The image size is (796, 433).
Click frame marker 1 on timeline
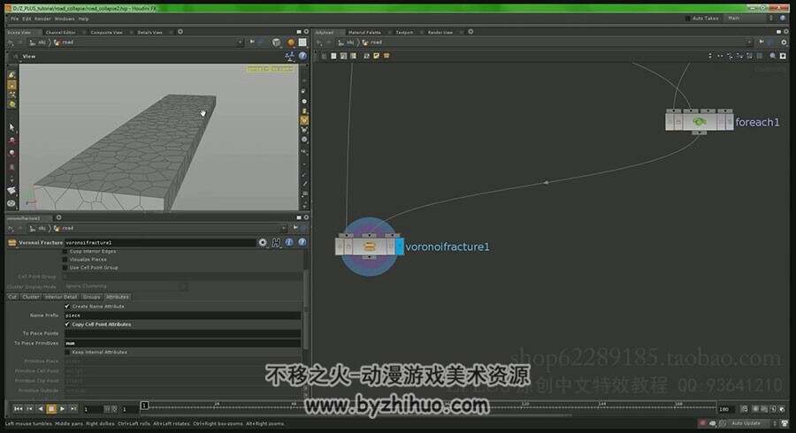144,405
